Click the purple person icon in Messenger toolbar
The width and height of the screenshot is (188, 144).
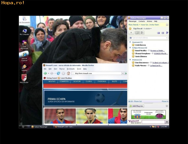coord(167,33)
